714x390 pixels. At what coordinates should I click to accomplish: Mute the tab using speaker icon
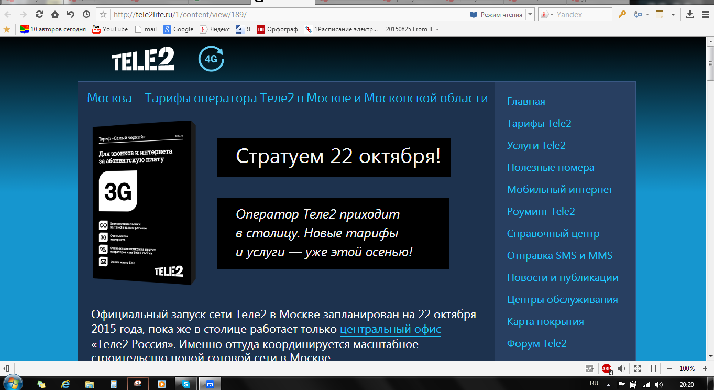pyautogui.click(x=621, y=369)
